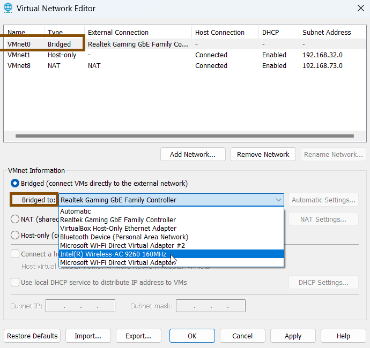
Task: Choose Realtek Gaming GbE Family Controller option
Action: (171, 220)
